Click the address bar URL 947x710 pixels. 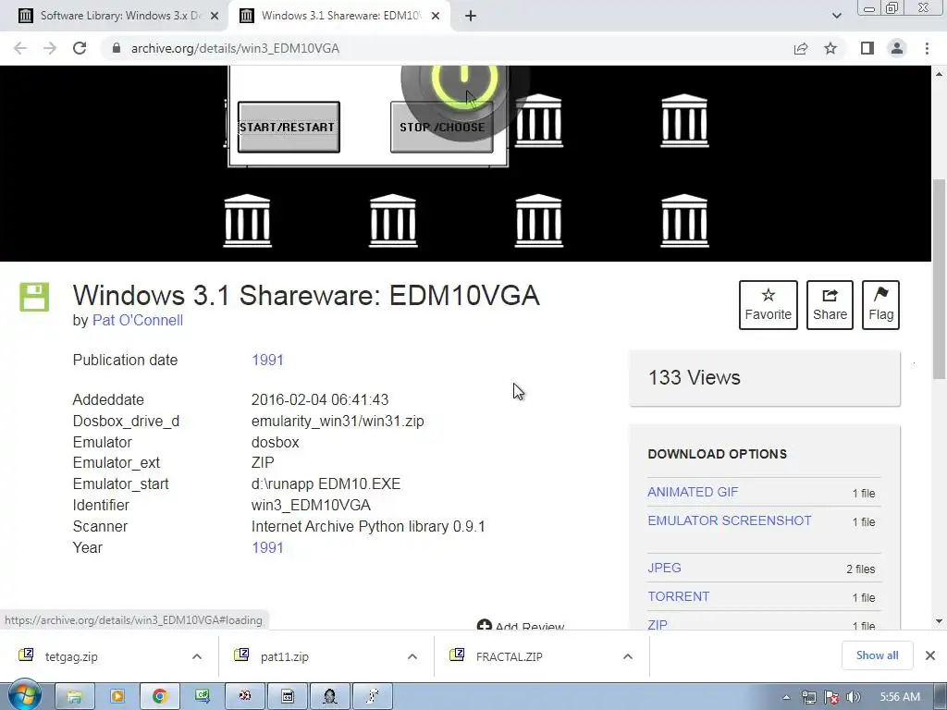[235, 48]
